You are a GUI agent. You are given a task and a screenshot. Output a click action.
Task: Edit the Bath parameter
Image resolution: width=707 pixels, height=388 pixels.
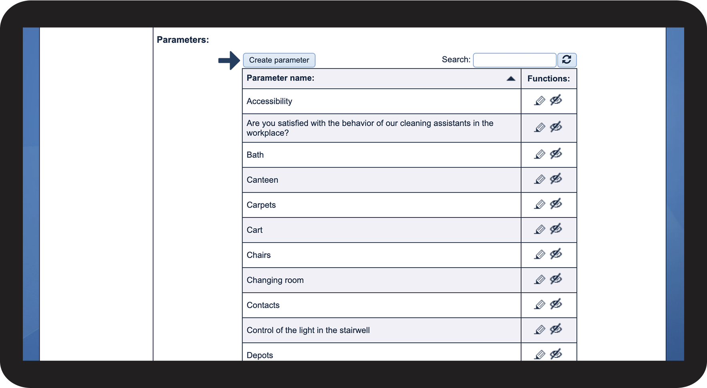click(539, 154)
